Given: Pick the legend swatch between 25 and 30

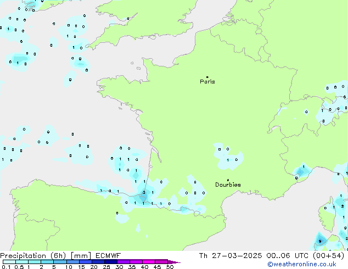Looking at the screenshot, I should tap(111, 262).
